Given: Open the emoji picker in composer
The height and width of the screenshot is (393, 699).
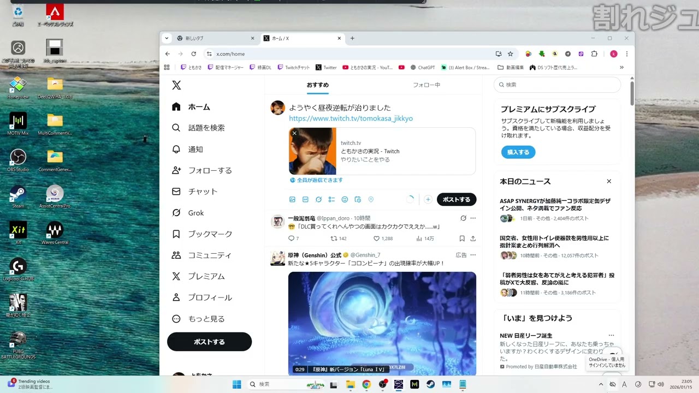Looking at the screenshot, I should (345, 200).
